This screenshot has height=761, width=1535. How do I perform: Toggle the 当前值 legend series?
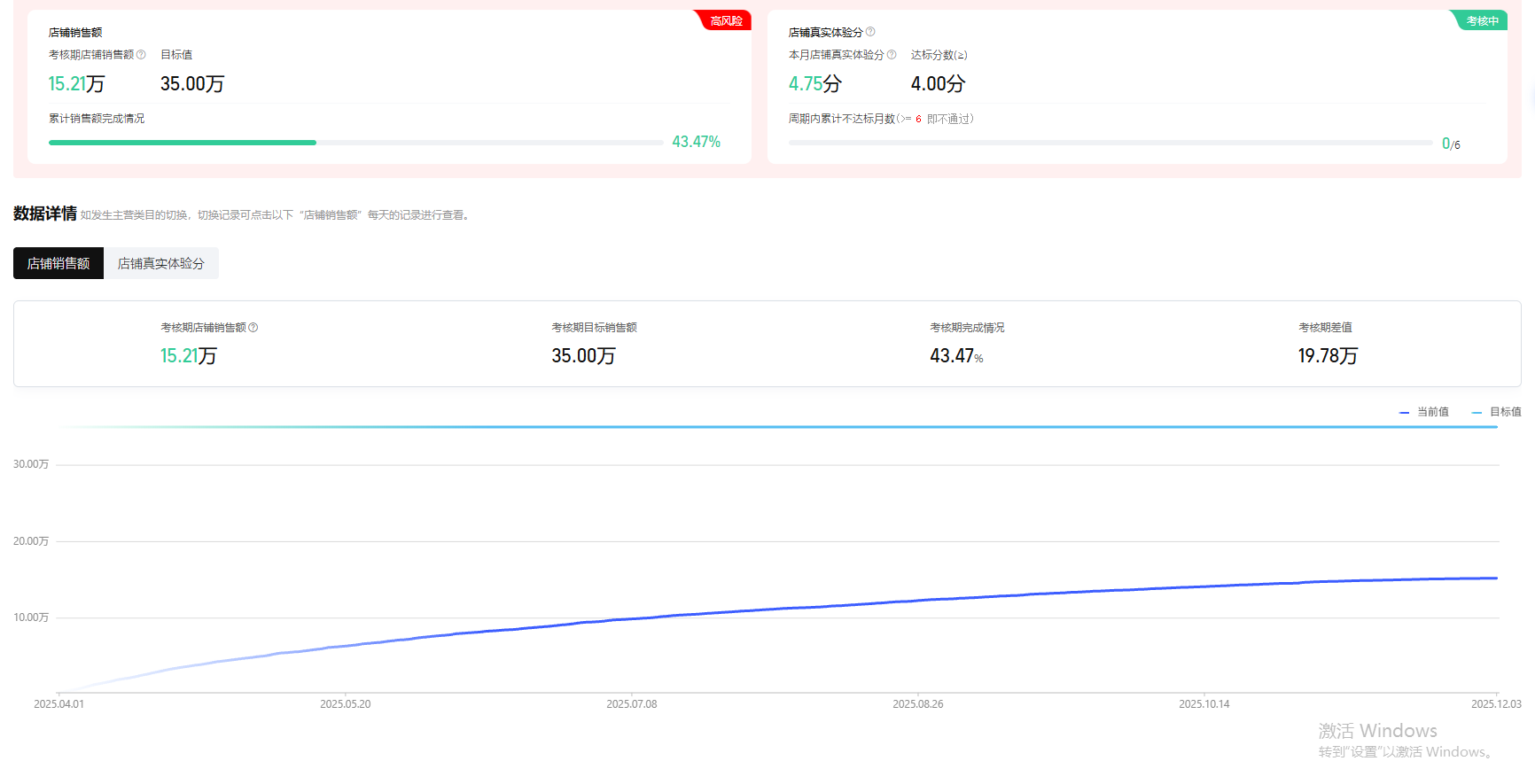1424,412
